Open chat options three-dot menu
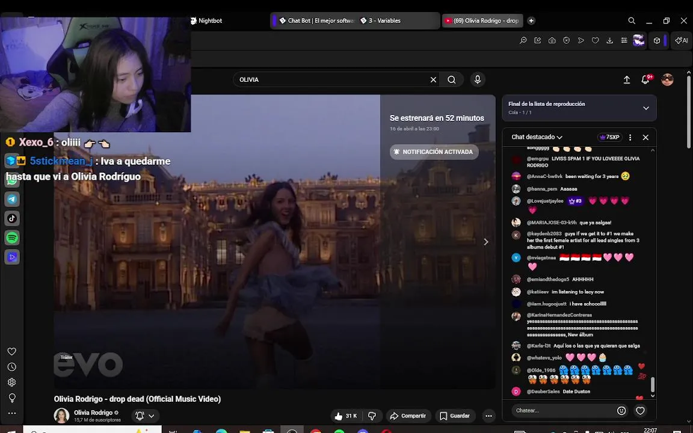This screenshot has width=693, height=433. coord(630,137)
